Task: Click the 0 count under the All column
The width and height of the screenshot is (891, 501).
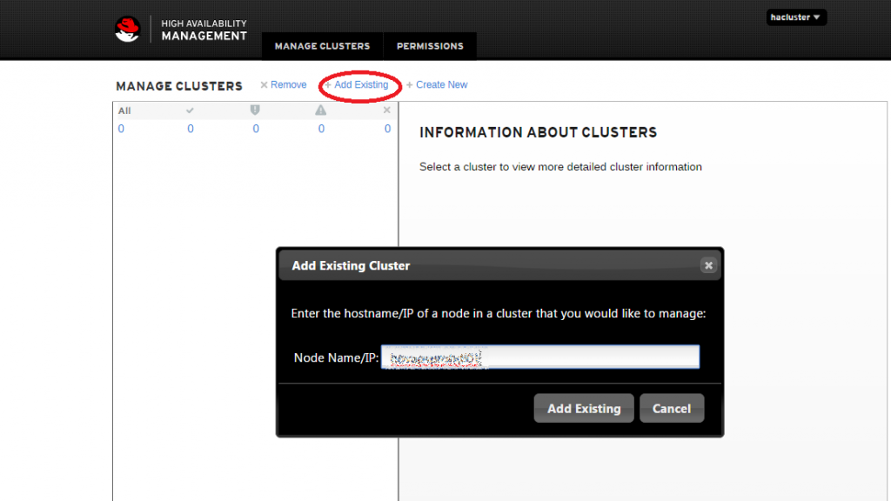Action: point(120,128)
